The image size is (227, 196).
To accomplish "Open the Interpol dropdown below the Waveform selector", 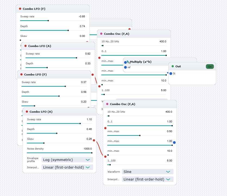I will [x=147, y=179].
